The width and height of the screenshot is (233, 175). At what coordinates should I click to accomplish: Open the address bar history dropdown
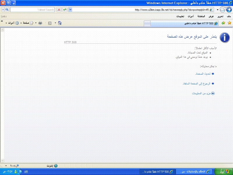pos(70,10)
